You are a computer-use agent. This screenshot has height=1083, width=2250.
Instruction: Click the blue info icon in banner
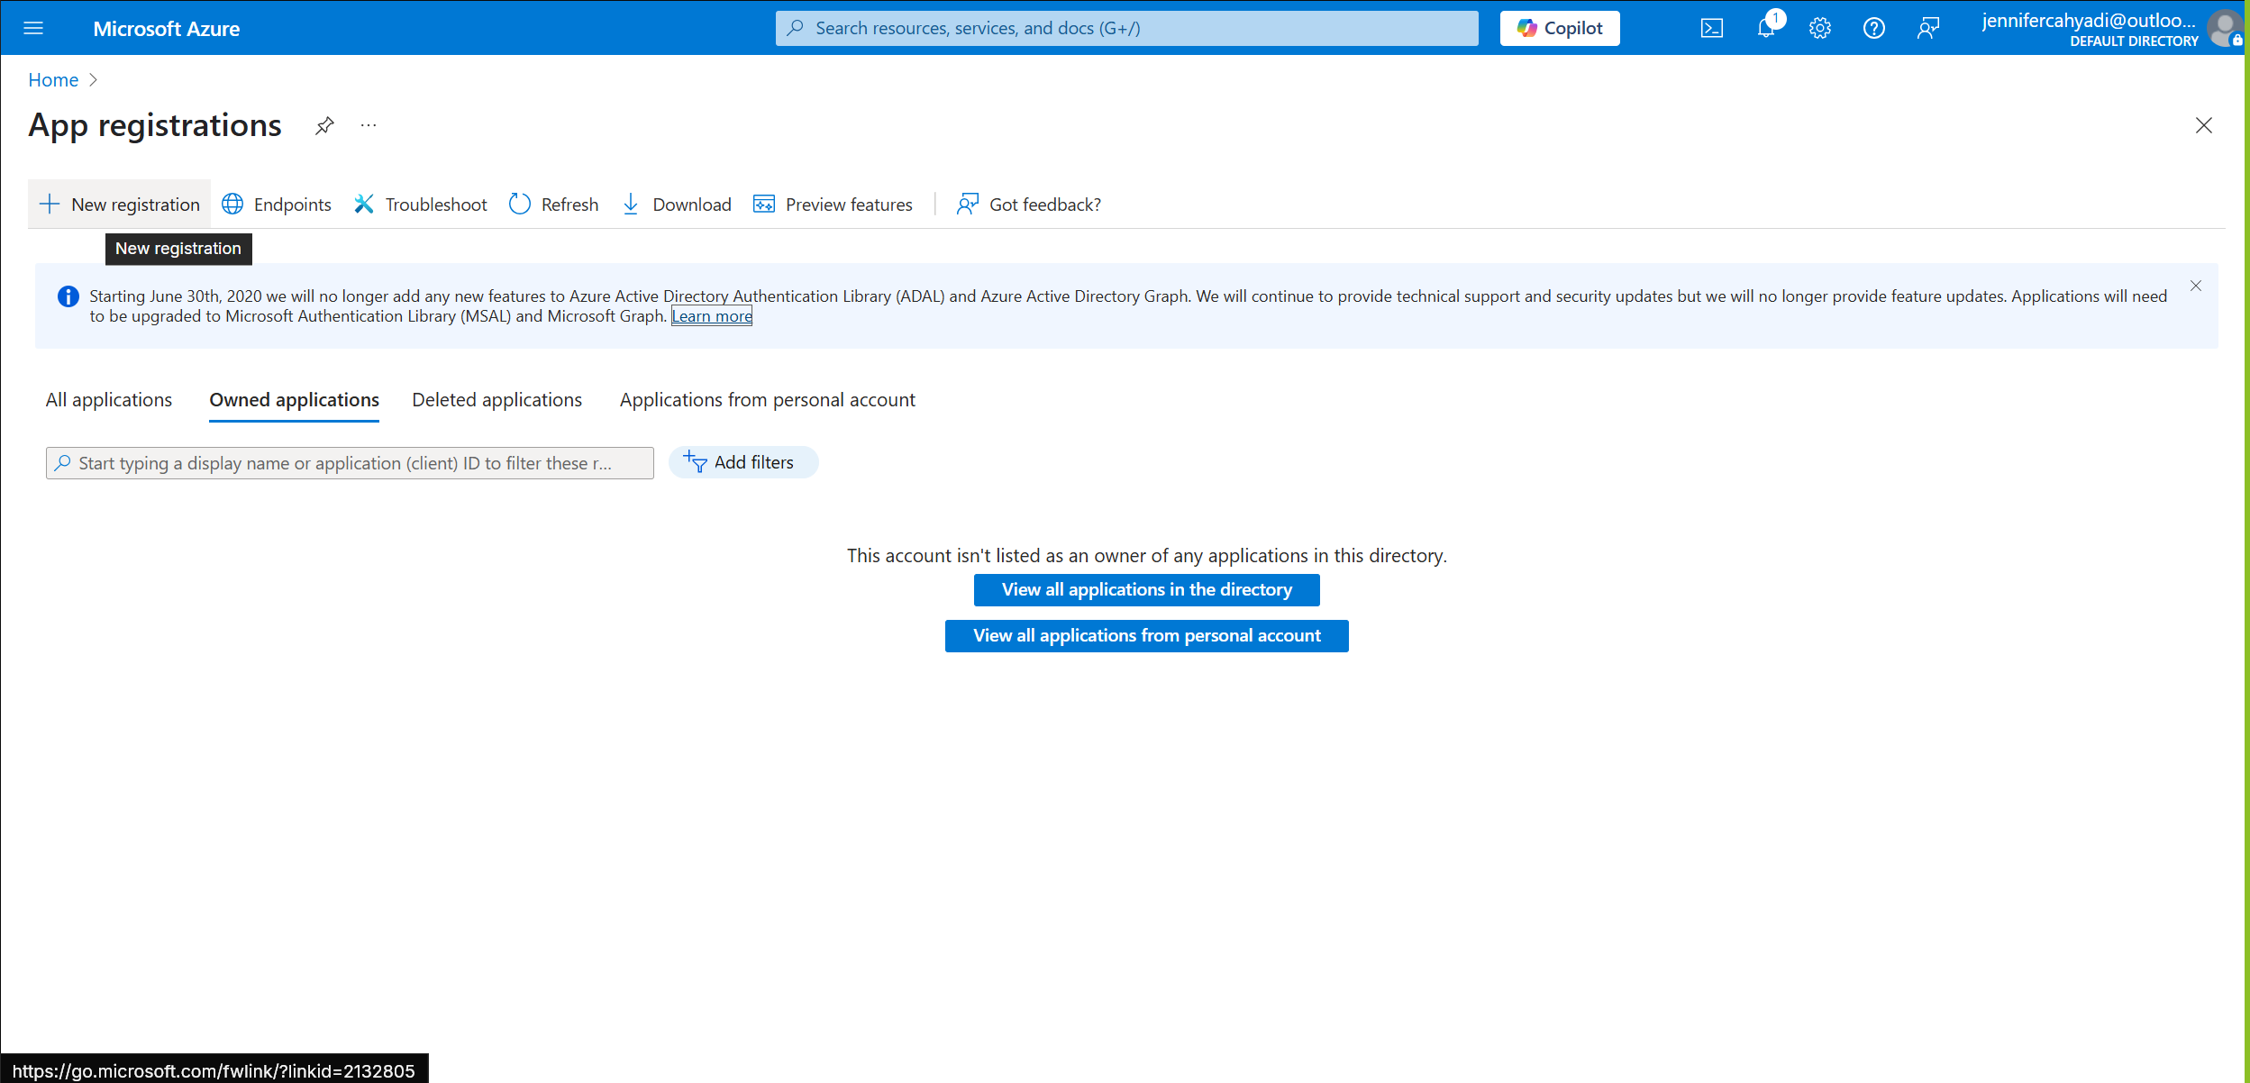pyautogui.click(x=68, y=296)
